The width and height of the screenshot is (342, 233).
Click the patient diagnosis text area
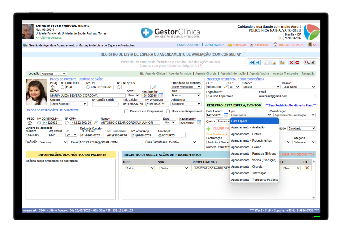click(70, 179)
